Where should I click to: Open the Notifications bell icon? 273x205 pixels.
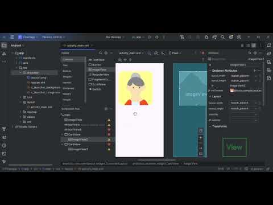click(x=269, y=46)
